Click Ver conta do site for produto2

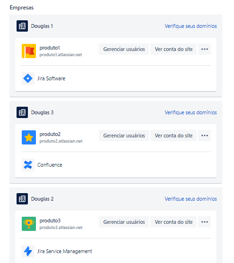[x=173, y=136]
